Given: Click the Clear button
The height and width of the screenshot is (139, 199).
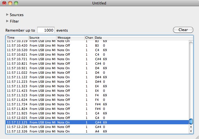Looking at the screenshot, I should click(183, 30).
